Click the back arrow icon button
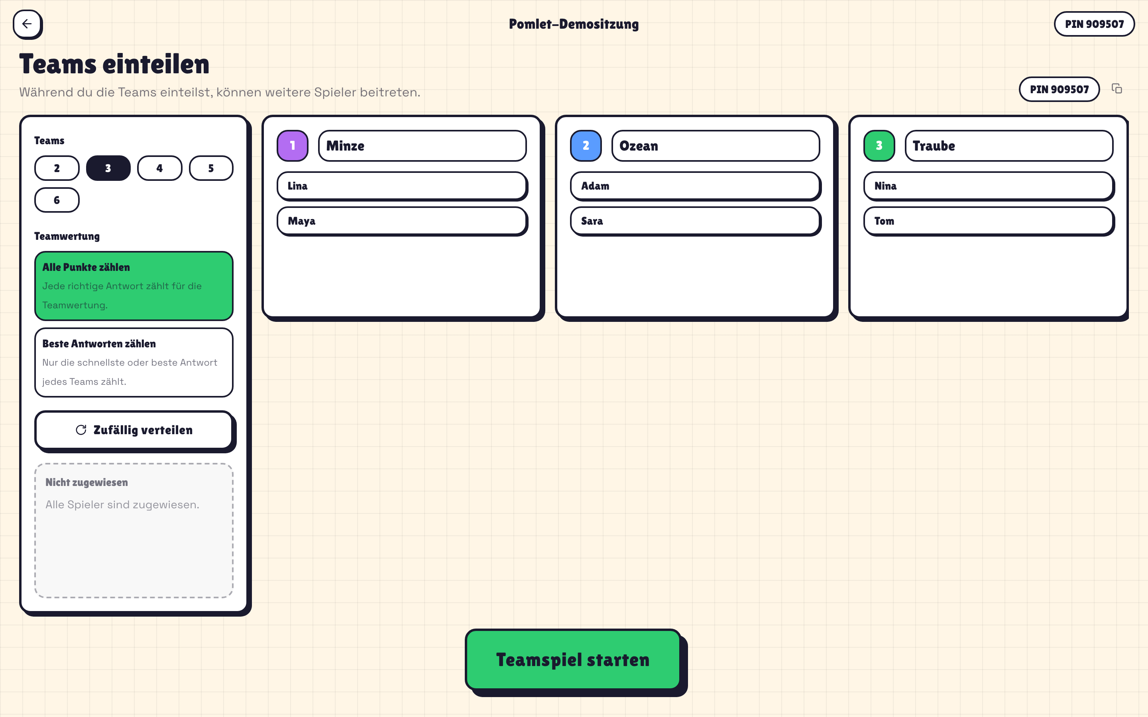This screenshot has height=717, width=1148. click(27, 24)
